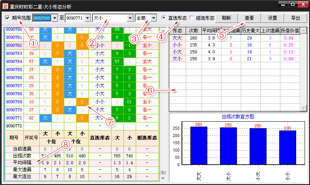310x185 pixels.
Task: Click the app icon in the title bar
Action: tap(5, 5)
